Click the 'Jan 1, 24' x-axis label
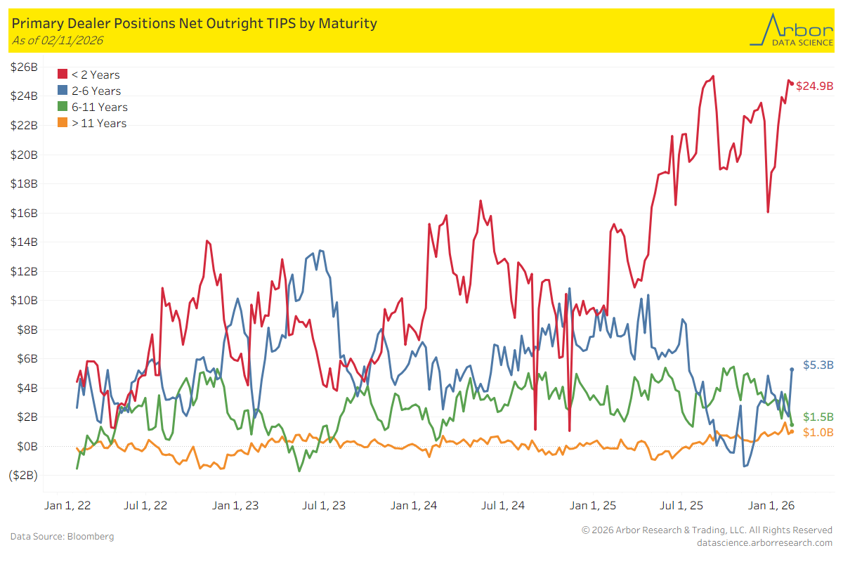Viewport: 843px width, 562px height. [x=414, y=505]
